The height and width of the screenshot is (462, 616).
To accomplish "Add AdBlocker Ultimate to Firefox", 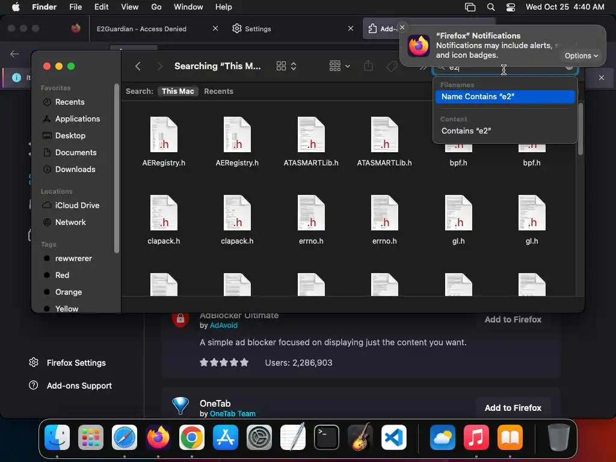I will point(513,319).
